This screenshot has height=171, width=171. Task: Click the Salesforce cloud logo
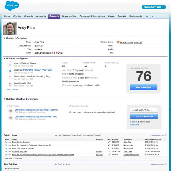click(12, 6)
